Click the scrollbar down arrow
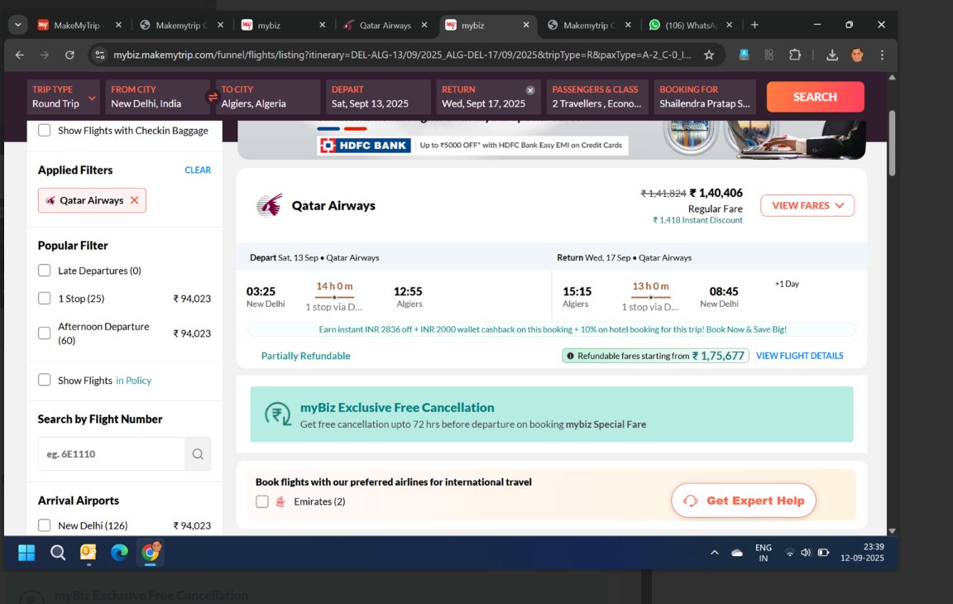This screenshot has width=953, height=604. (x=892, y=530)
